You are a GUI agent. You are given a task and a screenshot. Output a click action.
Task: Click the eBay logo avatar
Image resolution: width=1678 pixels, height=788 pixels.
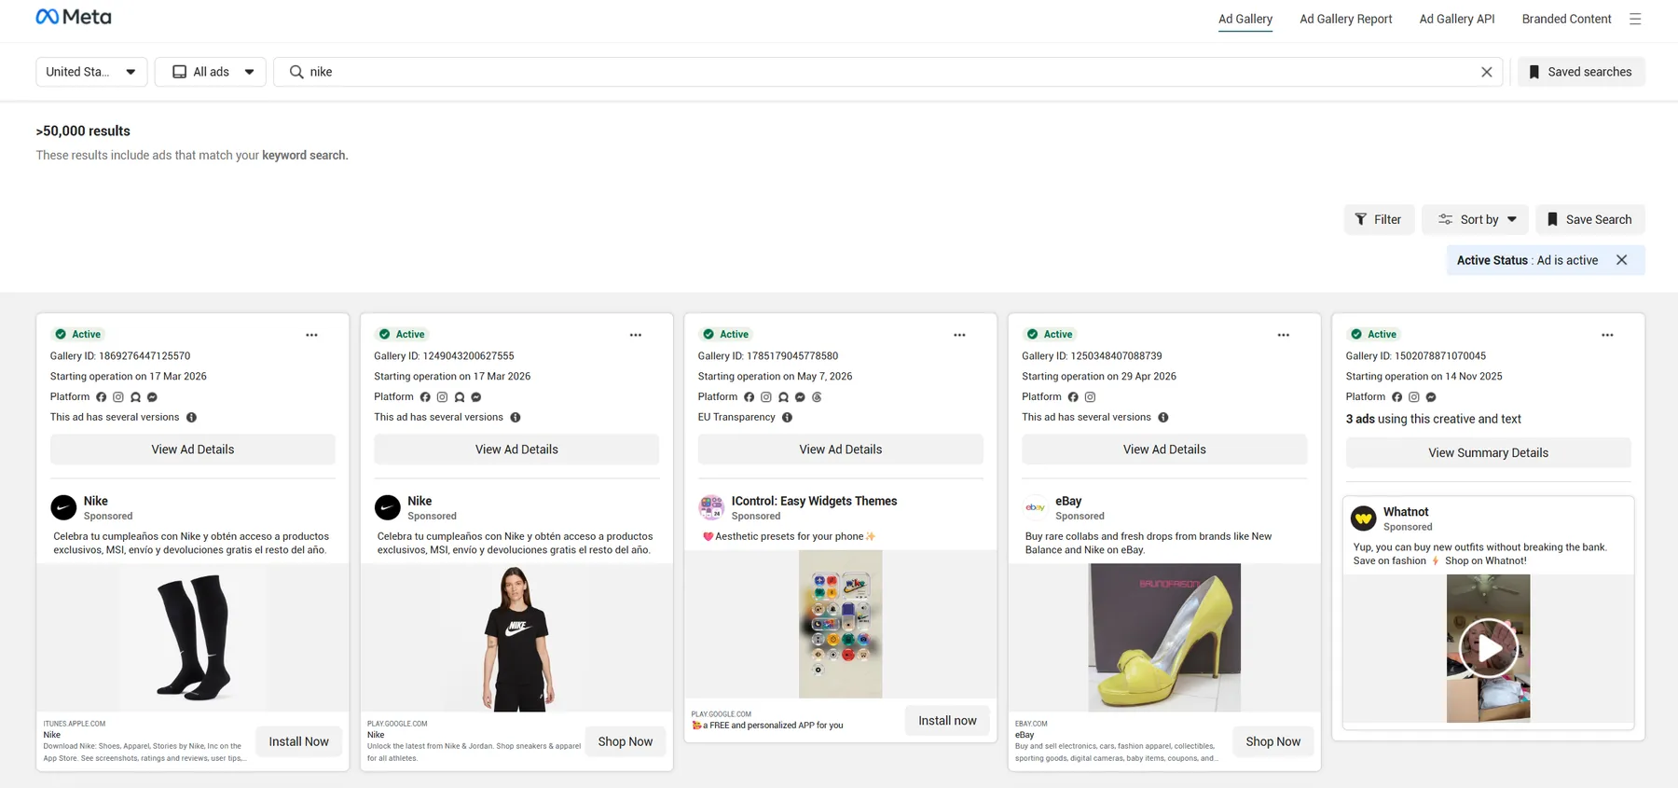(x=1035, y=507)
